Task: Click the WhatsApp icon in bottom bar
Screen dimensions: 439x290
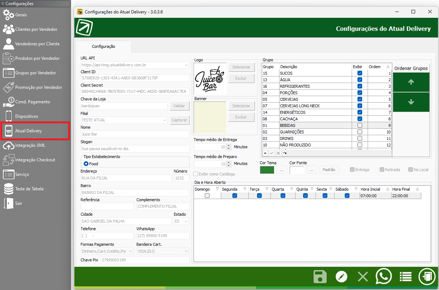Action: pyautogui.click(x=384, y=277)
